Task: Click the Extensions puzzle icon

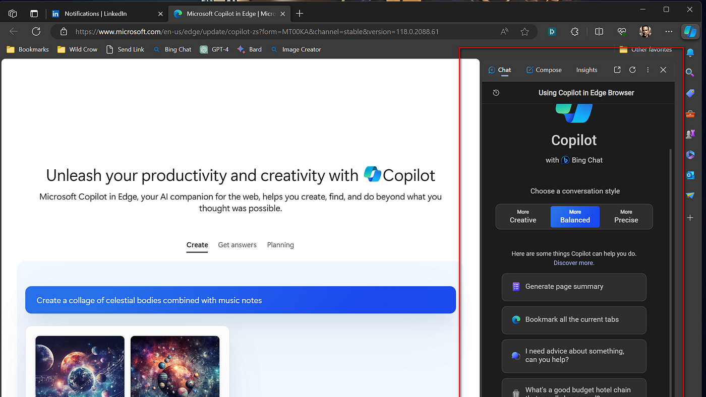Action: click(574, 32)
